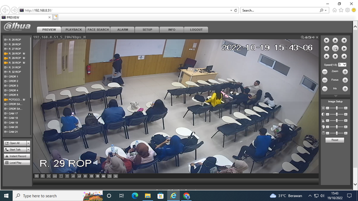Move camera diagonally down-left with PTZ arrow
Image resolution: width=358 pixels, height=201 pixels.
point(327,56)
